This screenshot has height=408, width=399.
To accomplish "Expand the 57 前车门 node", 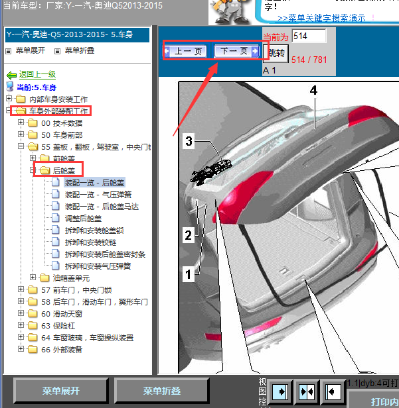I will tap(21, 289).
